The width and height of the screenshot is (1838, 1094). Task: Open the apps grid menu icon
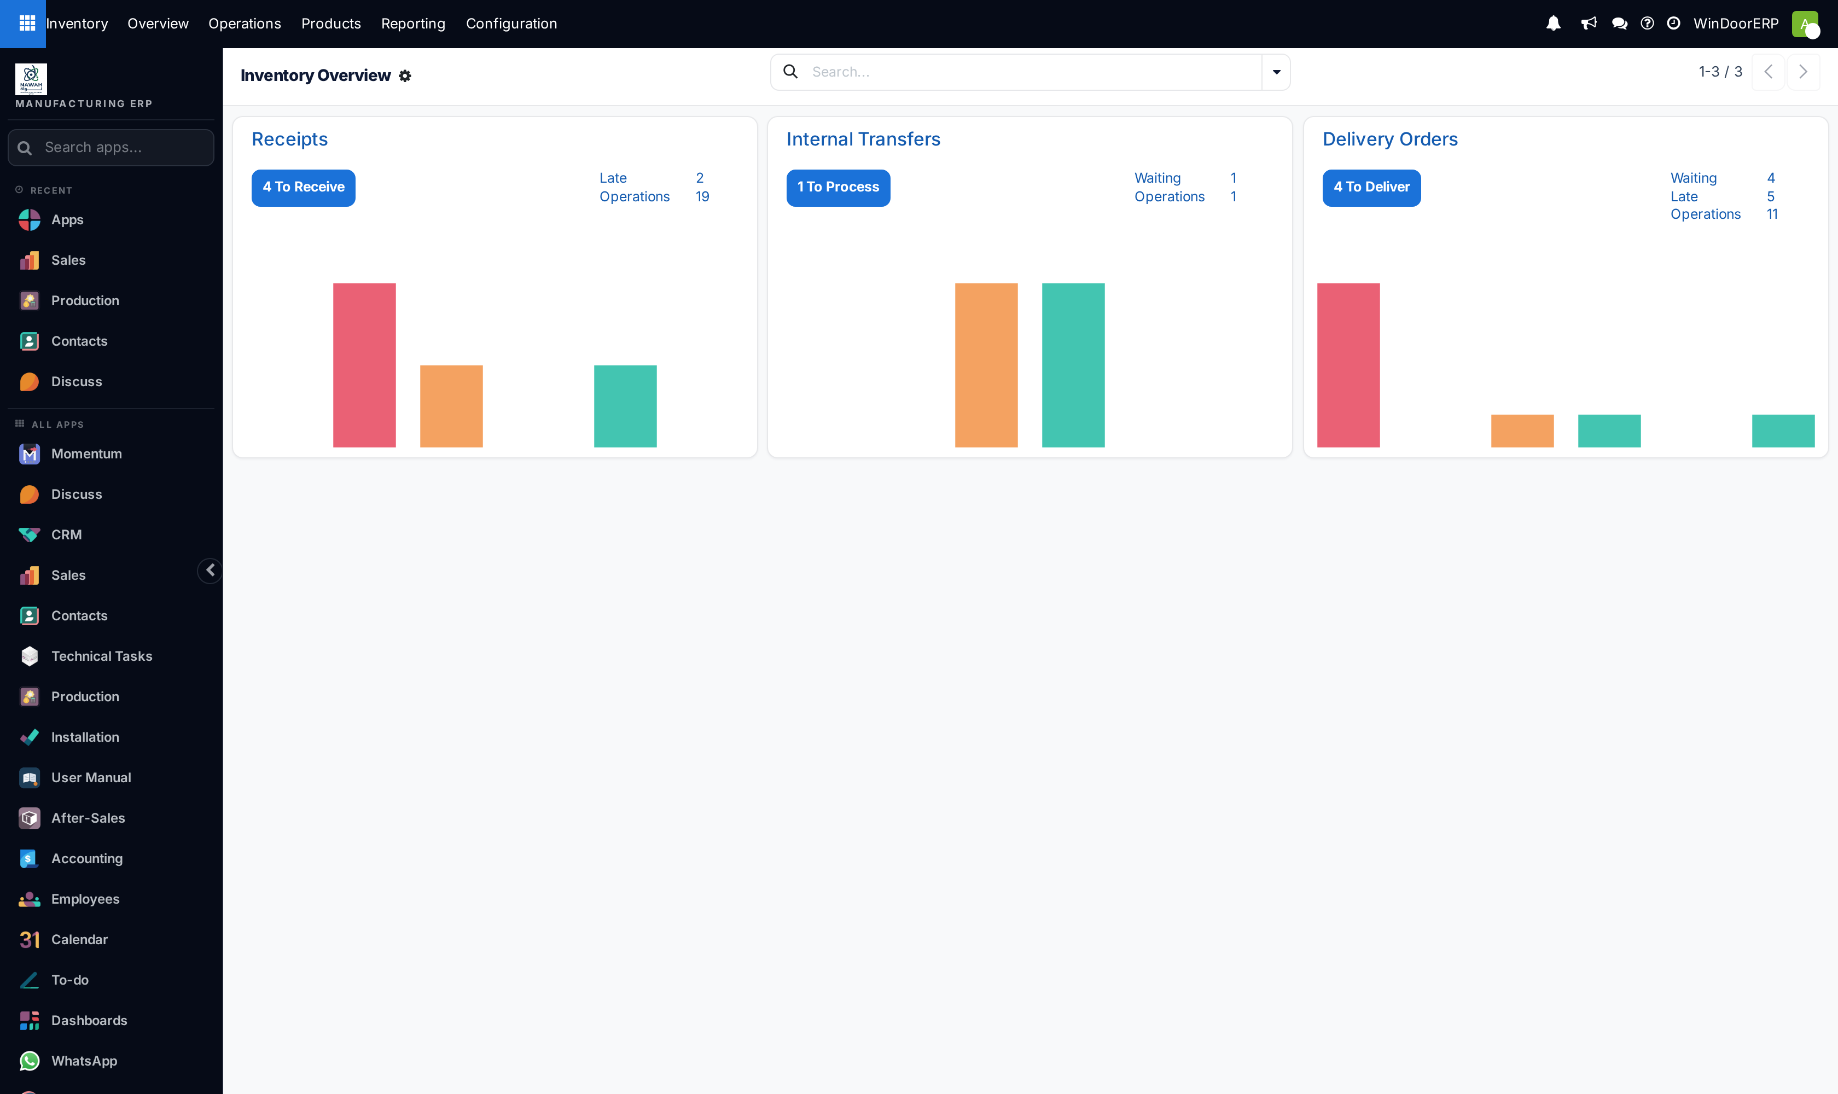(27, 24)
